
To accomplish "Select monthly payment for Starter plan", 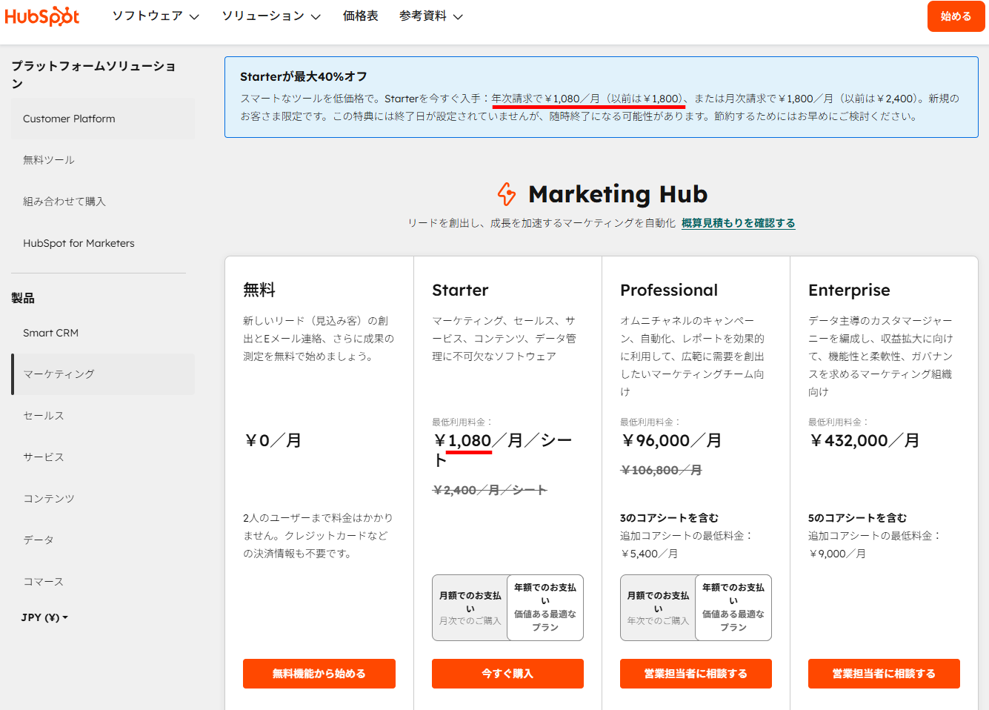I will [x=470, y=608].
